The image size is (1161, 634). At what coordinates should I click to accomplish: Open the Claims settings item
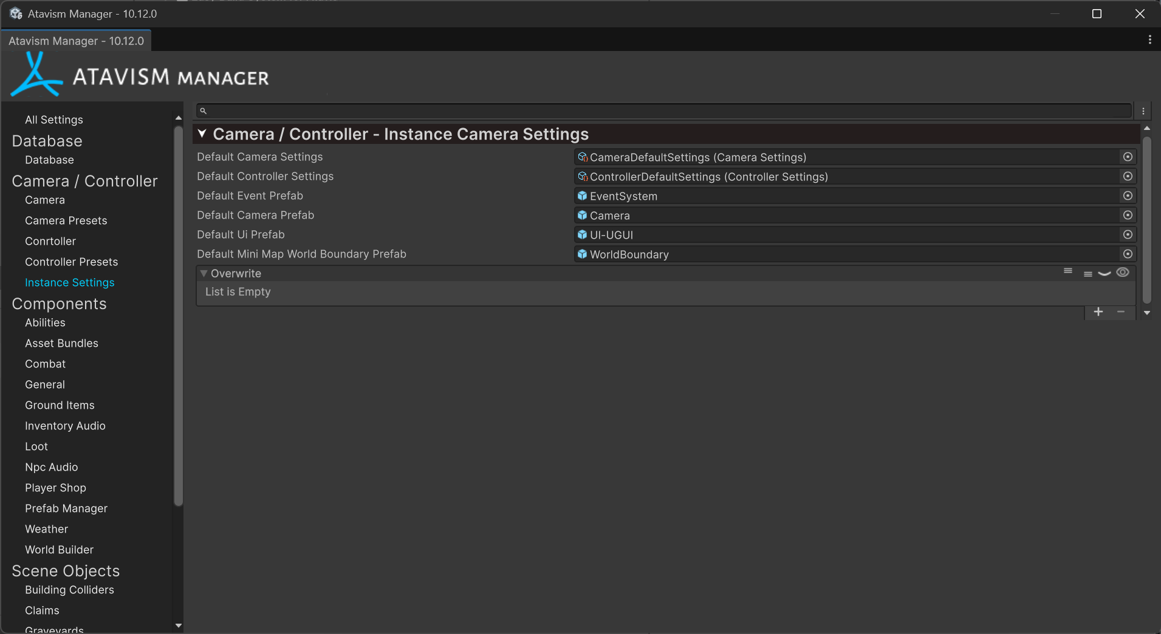(42, 610)
